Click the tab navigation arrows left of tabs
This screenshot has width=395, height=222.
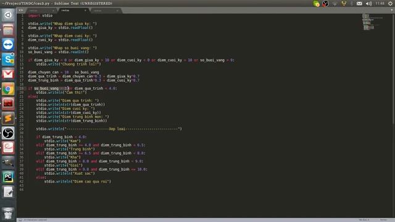click(20, 10)
